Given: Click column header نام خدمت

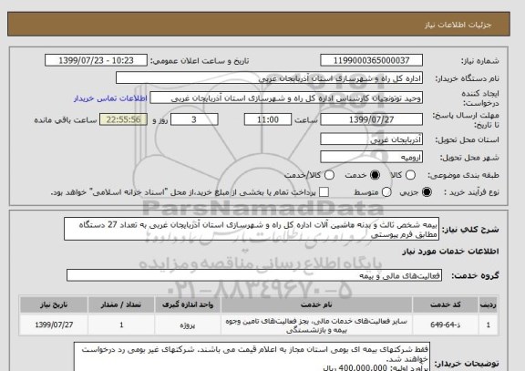Looking at the screenshot, I should tap(316, 304).
